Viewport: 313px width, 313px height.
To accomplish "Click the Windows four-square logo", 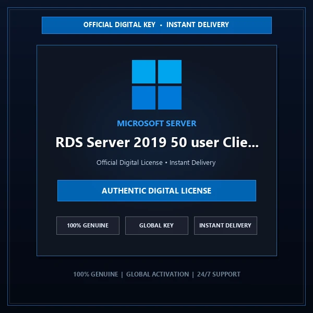I will (156, 85).
